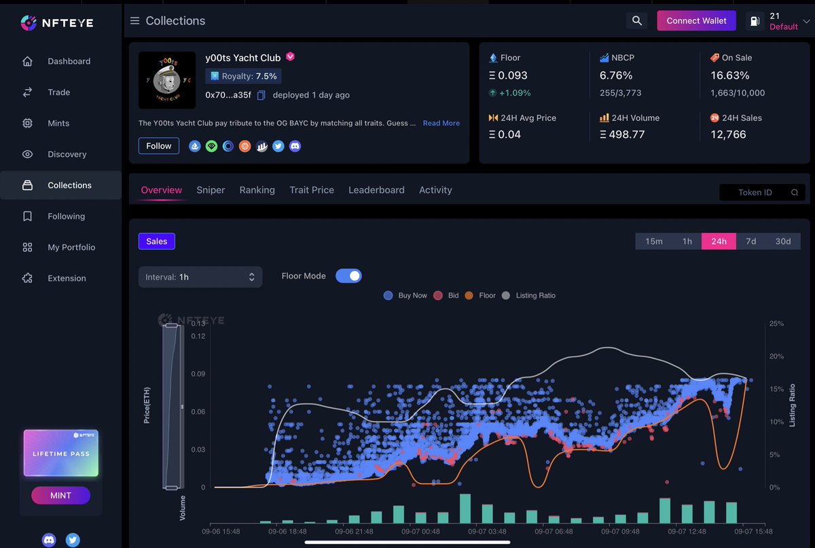Open My Portfolio from the sidebar
Image resolution: width=815 pixels, height=548 pixels.
[x=71, y=247]
